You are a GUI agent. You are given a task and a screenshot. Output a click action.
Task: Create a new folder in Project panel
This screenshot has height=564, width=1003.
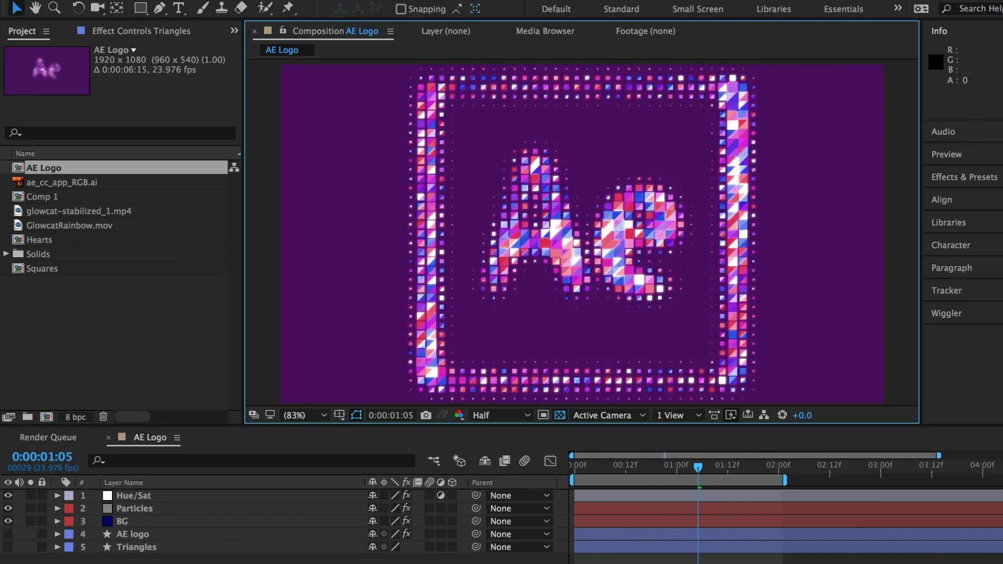[x=27, y=416]
